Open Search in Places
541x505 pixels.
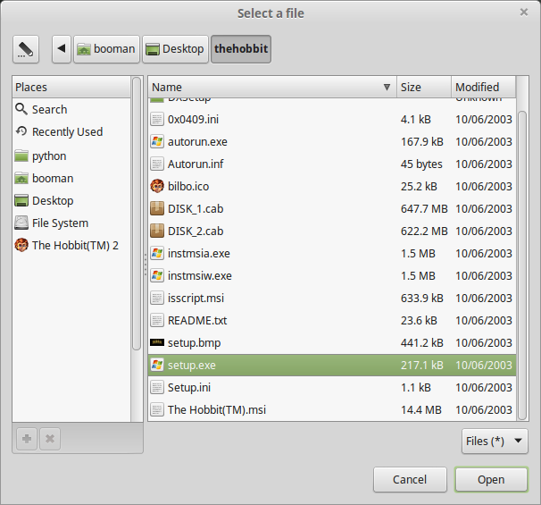tap(71, 110)
